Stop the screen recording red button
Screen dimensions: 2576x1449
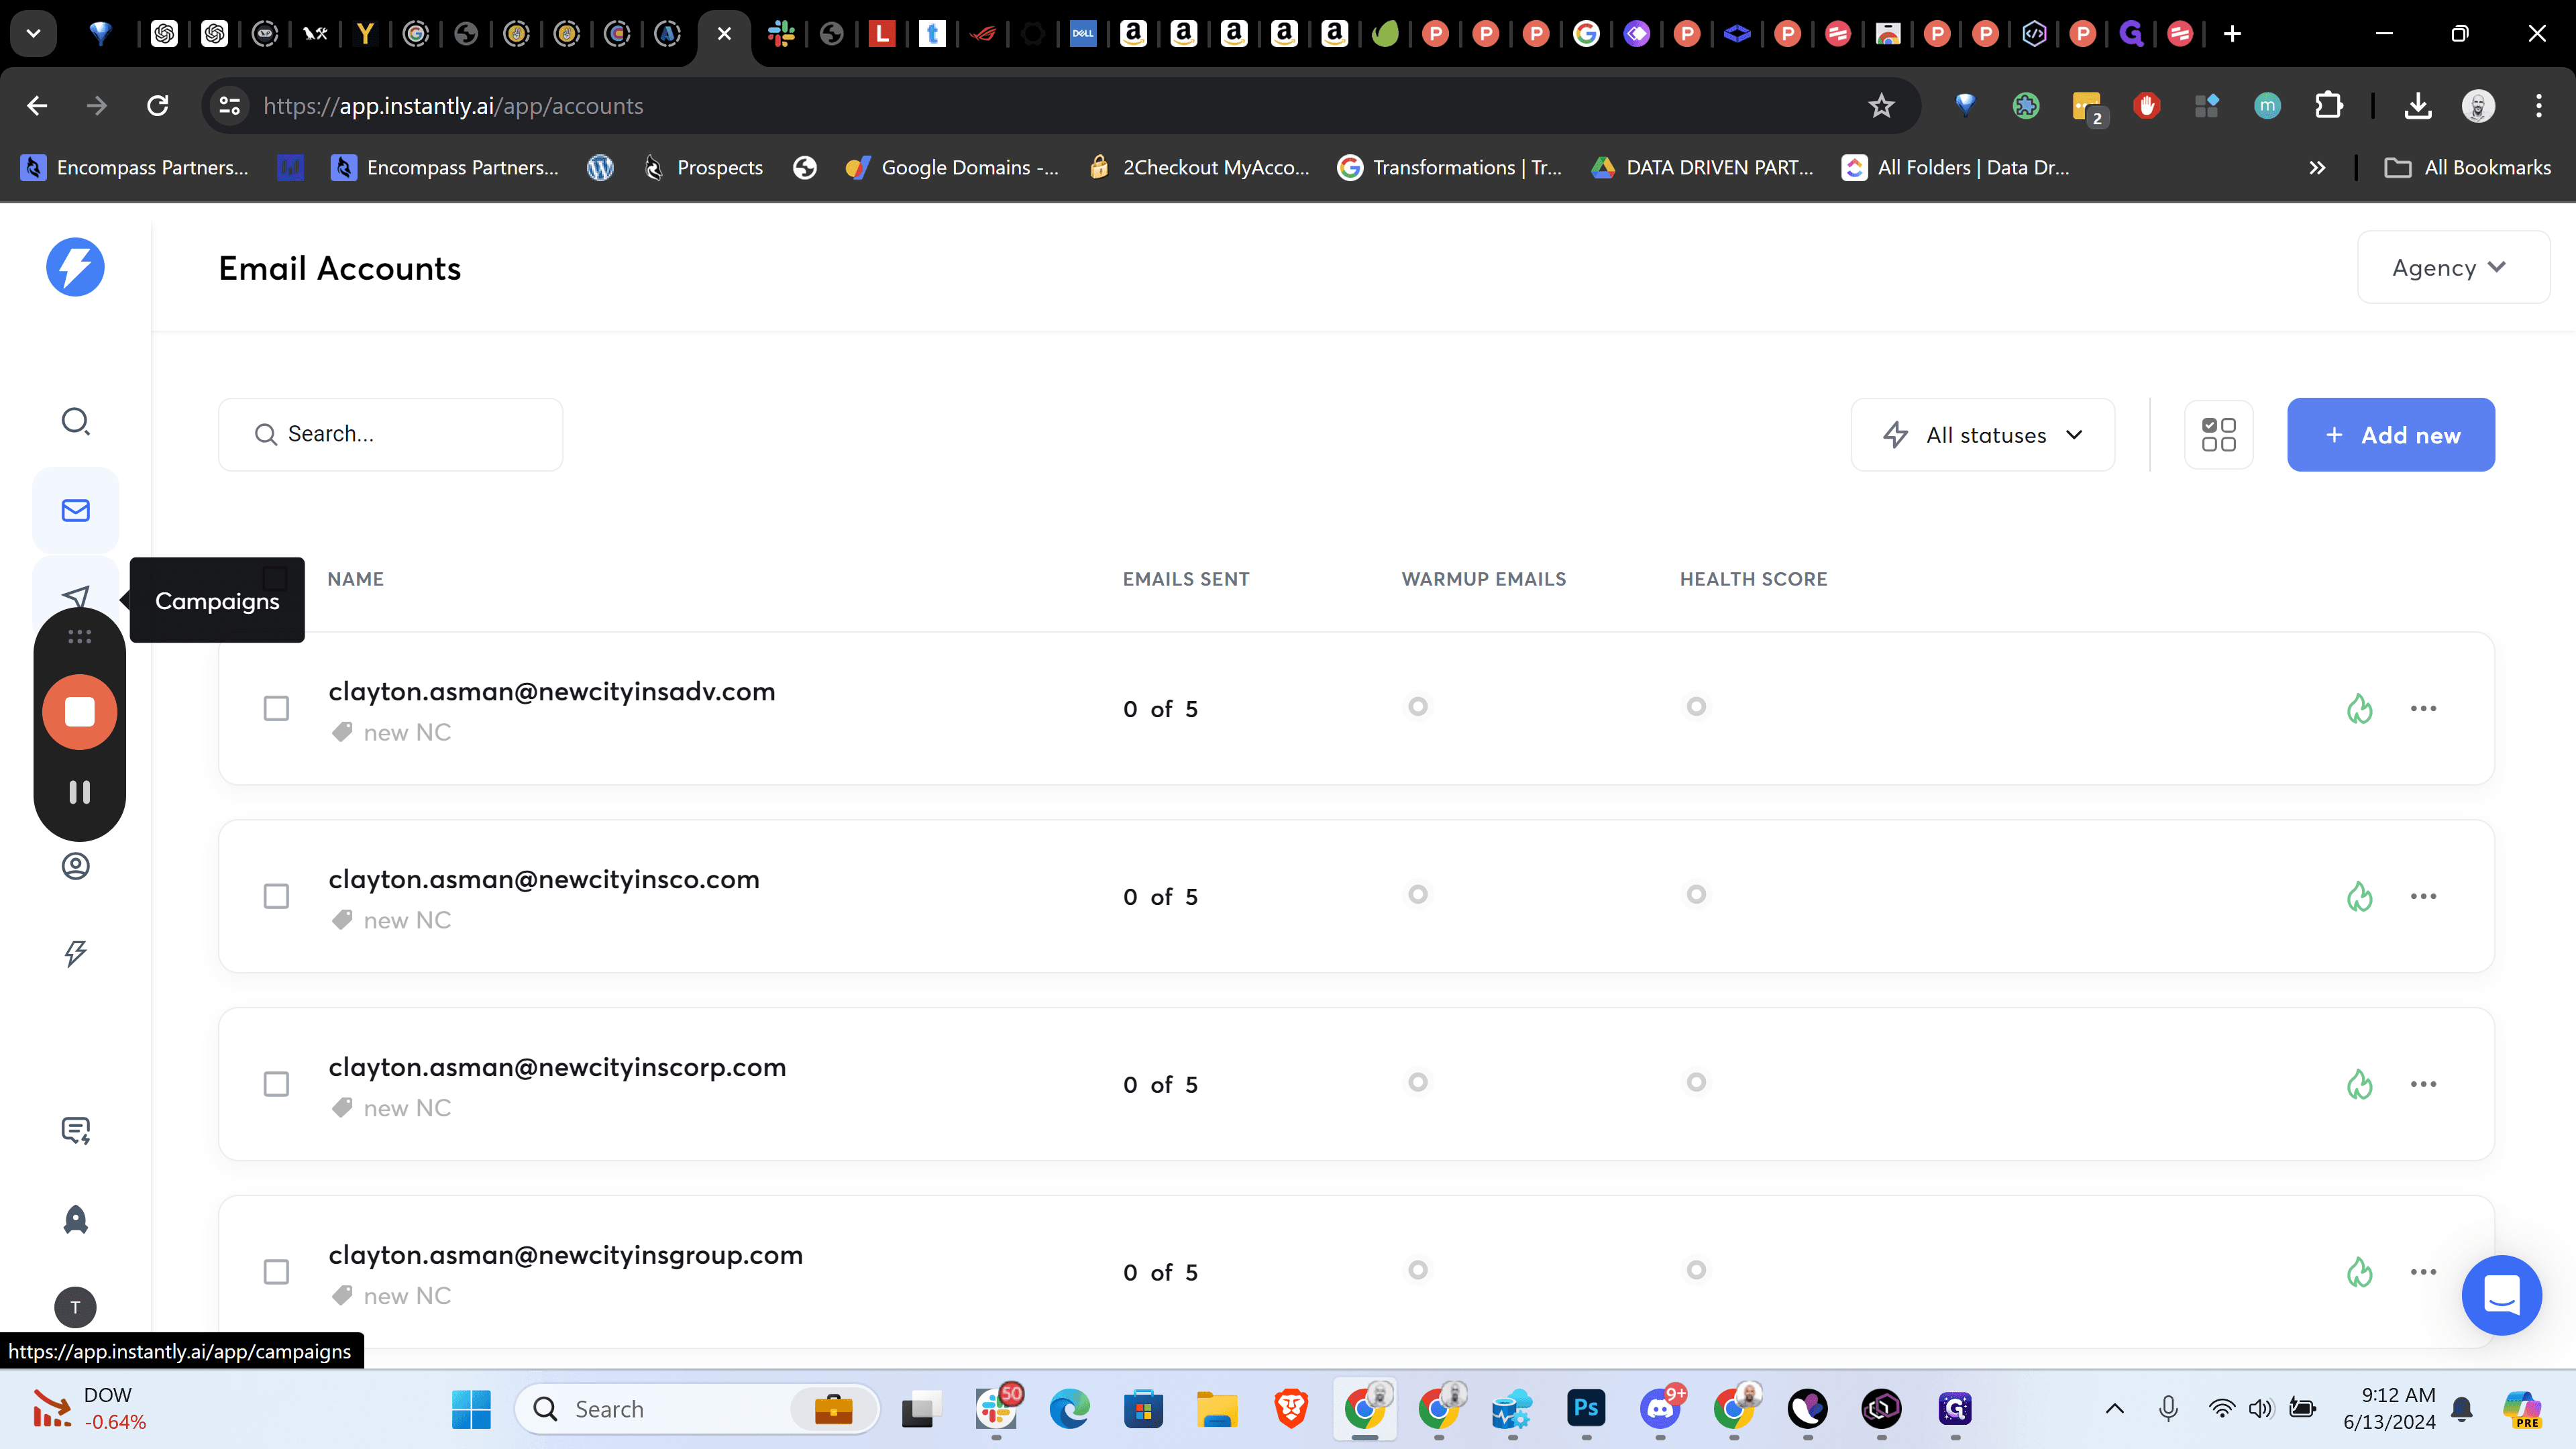pyautogui.click(x=80, y=712)
